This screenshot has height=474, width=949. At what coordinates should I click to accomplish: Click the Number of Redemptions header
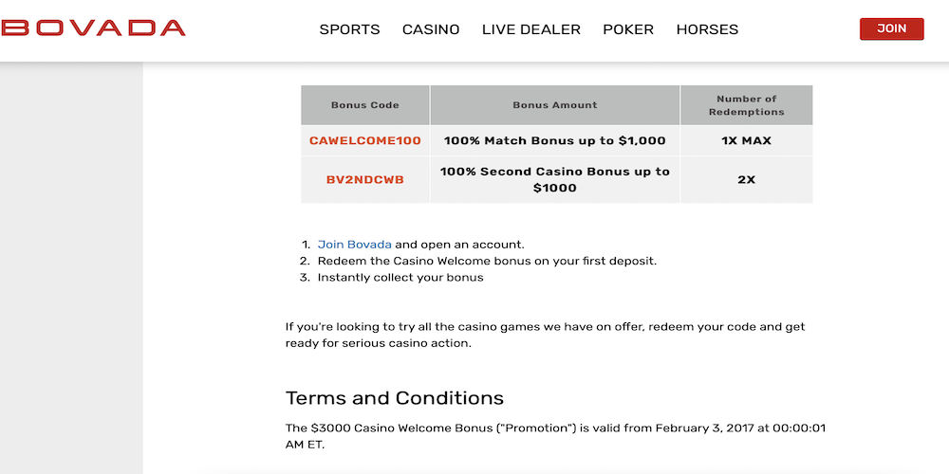coord(746,105)
